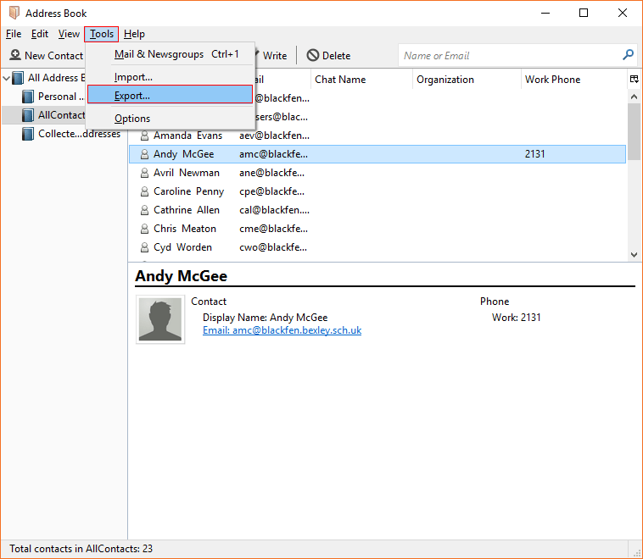This screenshot has width=643, height=559.
Task: Sort by the Organization column header
Action: coord(445,80)
